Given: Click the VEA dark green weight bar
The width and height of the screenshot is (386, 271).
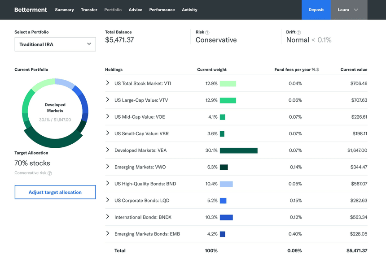Looking at the screenshot, I should pyautogui.click(x=238, y=151).
